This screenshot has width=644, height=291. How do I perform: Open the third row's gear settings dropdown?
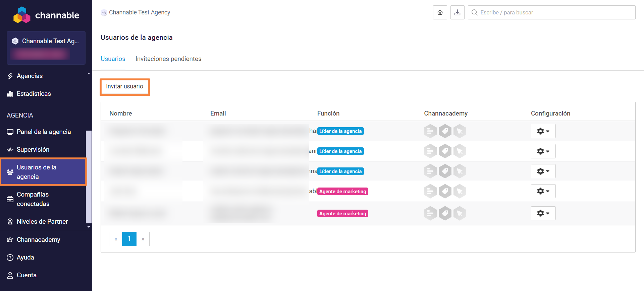(543, 171)
